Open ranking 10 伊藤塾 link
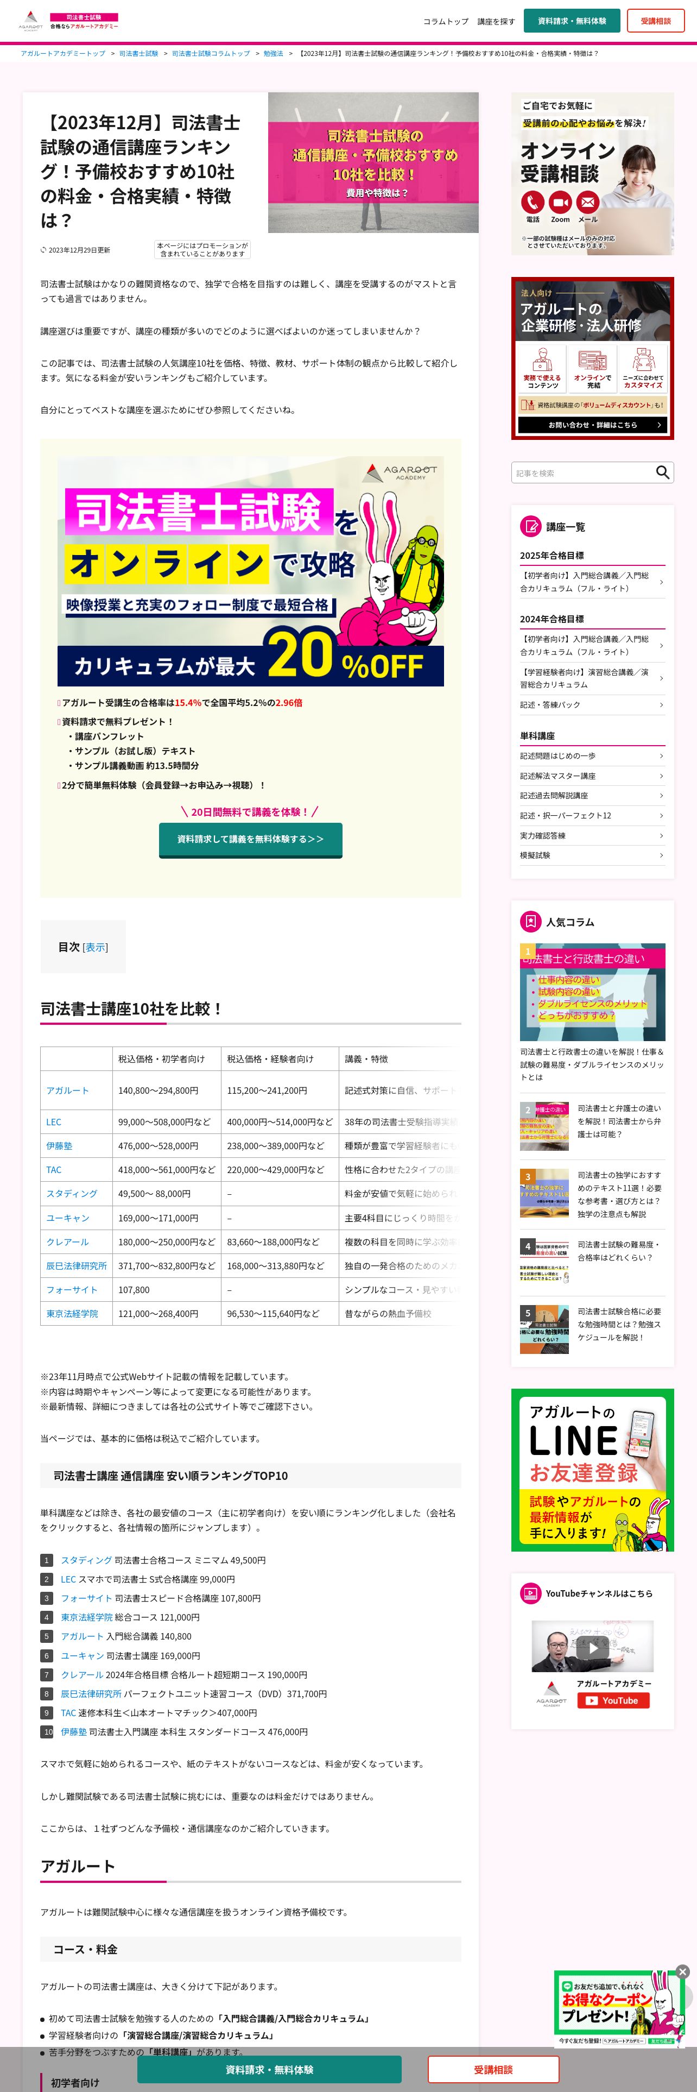The height and width of the screenshot is (2092, 697). (74, 1732)
